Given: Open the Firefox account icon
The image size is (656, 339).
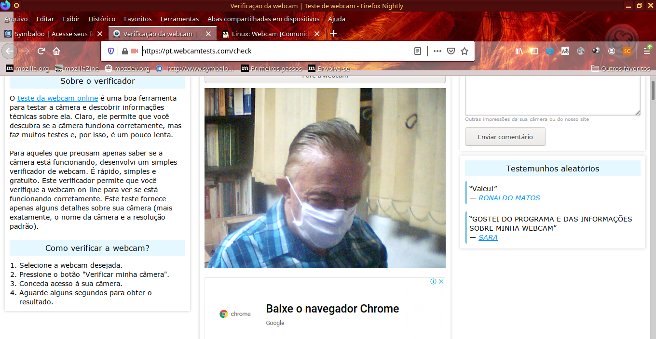Looking at the screenshot, I should tap(612, 51).
